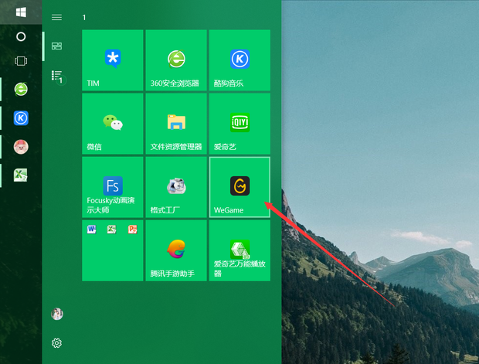Viewport: 479px width, 364px height.
Task: Open the 微信 WeChat tile
Action: point(113,124)
